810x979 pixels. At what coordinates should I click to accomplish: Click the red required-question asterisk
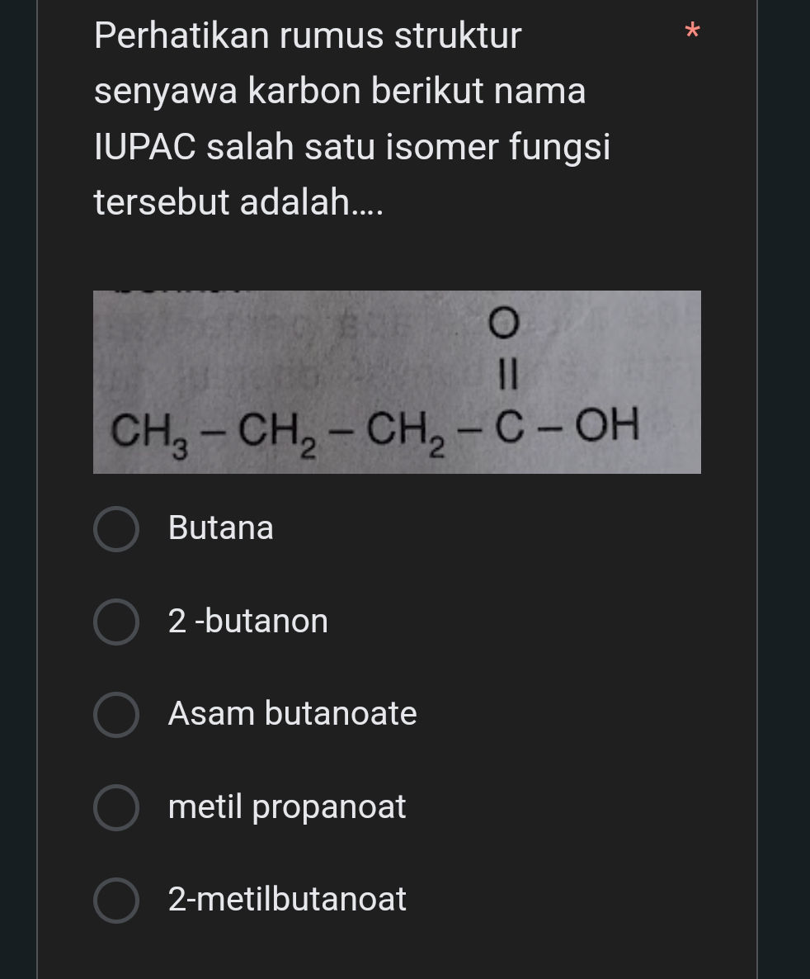[693, 31]
